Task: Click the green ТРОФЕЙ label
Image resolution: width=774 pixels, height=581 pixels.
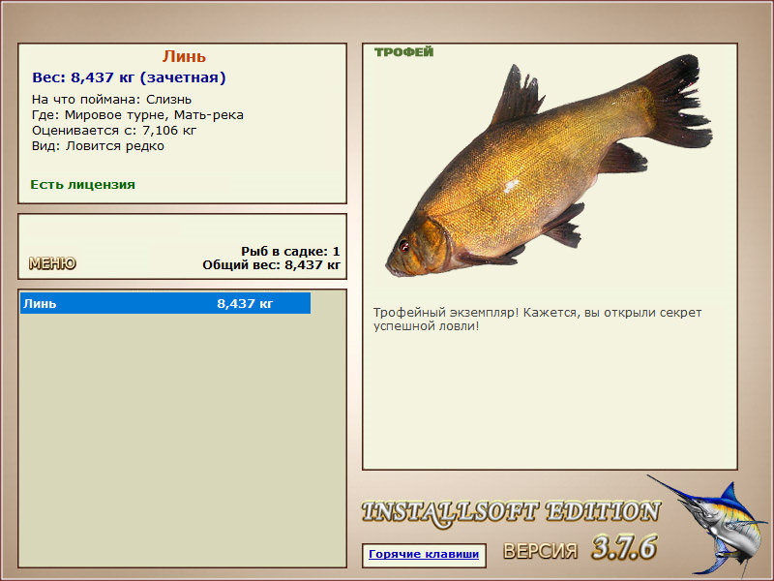Action: point(403,52)
